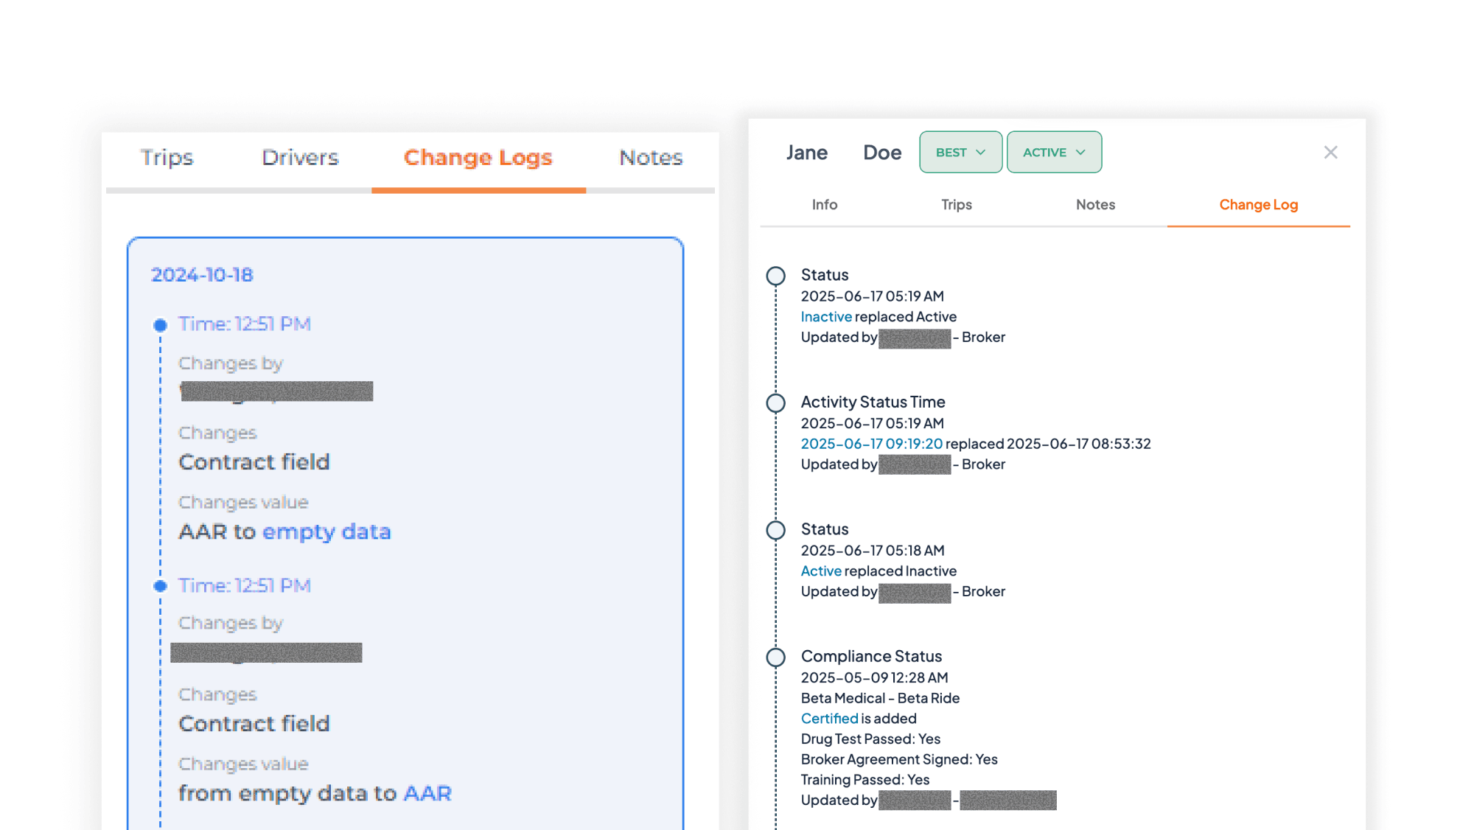Open the Trips tab in Jane Doe panel
The height and width of the screenshot is (830, 1474).
click(956, 205)
